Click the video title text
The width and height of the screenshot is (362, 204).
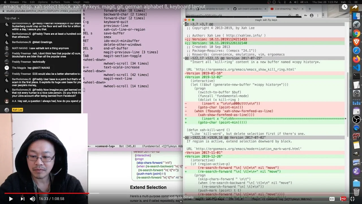(104, 7)
